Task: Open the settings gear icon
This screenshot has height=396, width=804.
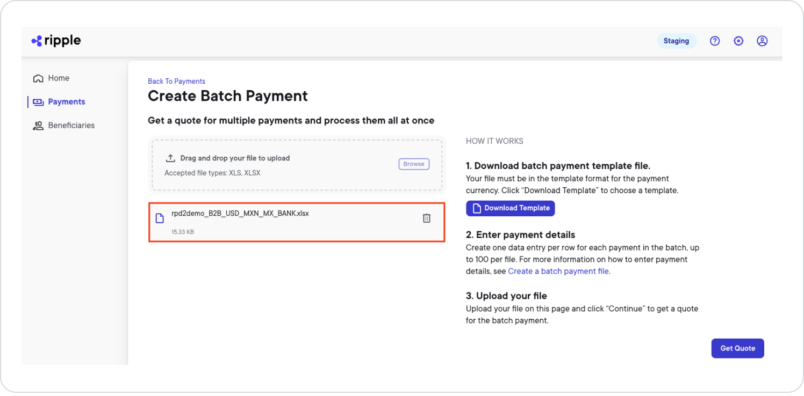Action: [738, 40]
